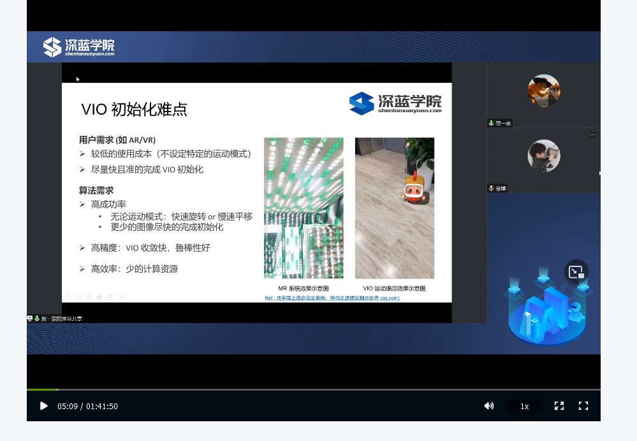This screenshot has width=637, height=441.
Task: Click the pointer tool in the annotation toolbar
Action: (x=78, y=296)
